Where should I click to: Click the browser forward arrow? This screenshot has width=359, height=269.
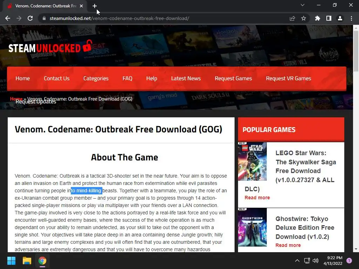pyautogui.click(x=19, y=18)
